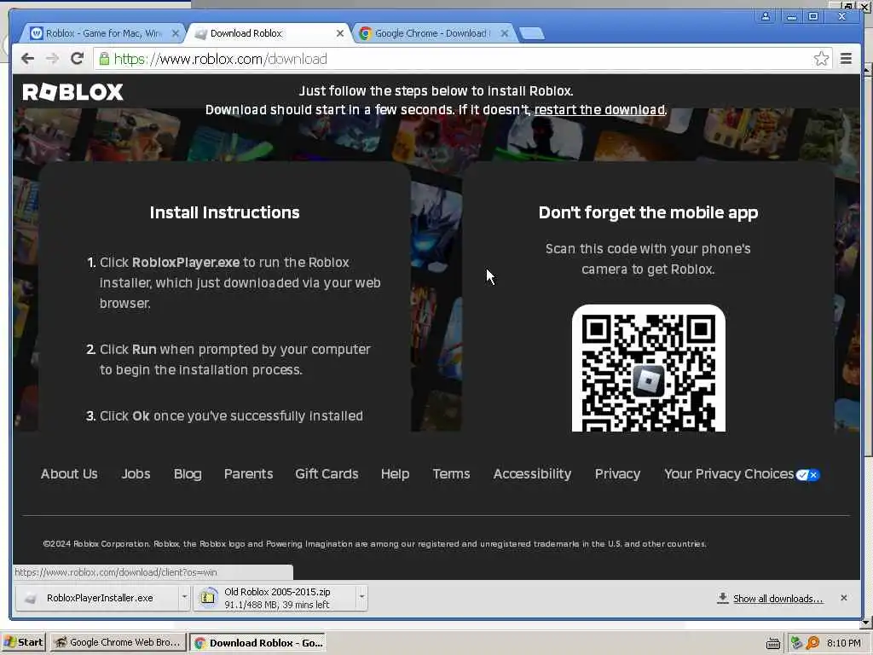Click the keyboard icon in system tray

pyautogui.click(x=772, y=643)
